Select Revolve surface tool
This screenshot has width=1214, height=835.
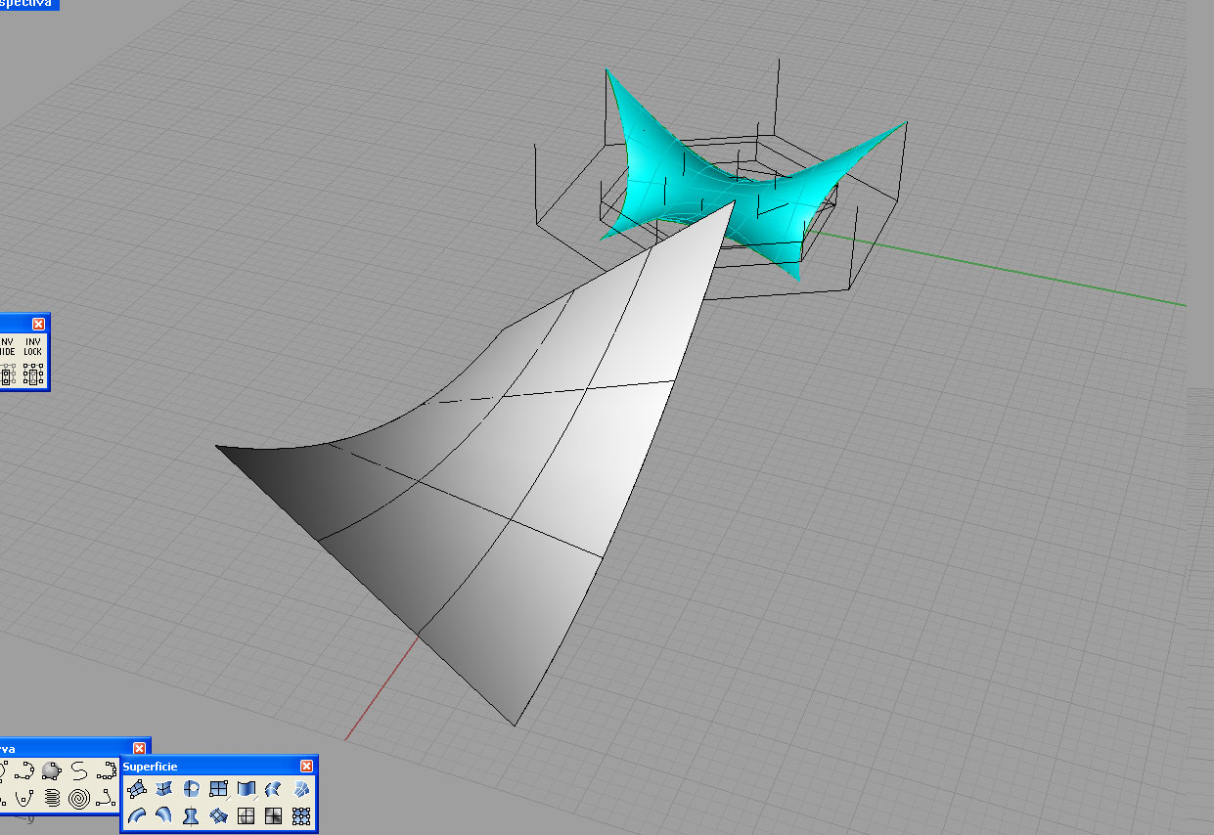click(192, 816)
